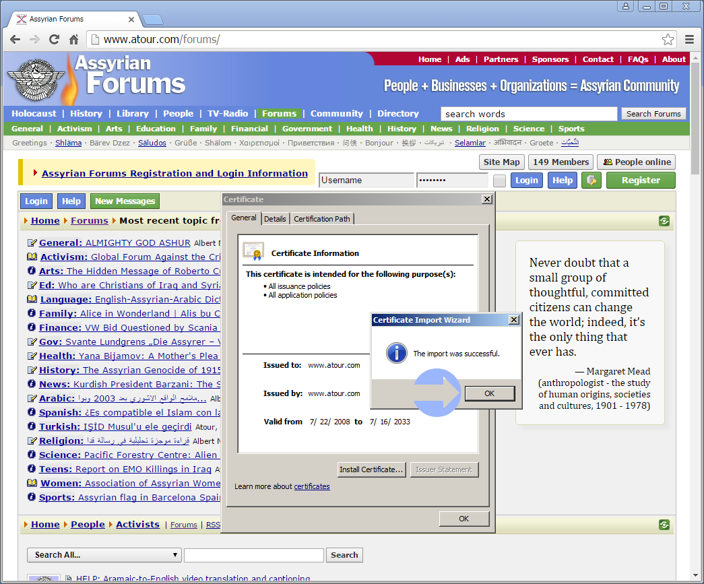Click the green Register button
This screenshot has height=584, width=704.
click(641, 181)
